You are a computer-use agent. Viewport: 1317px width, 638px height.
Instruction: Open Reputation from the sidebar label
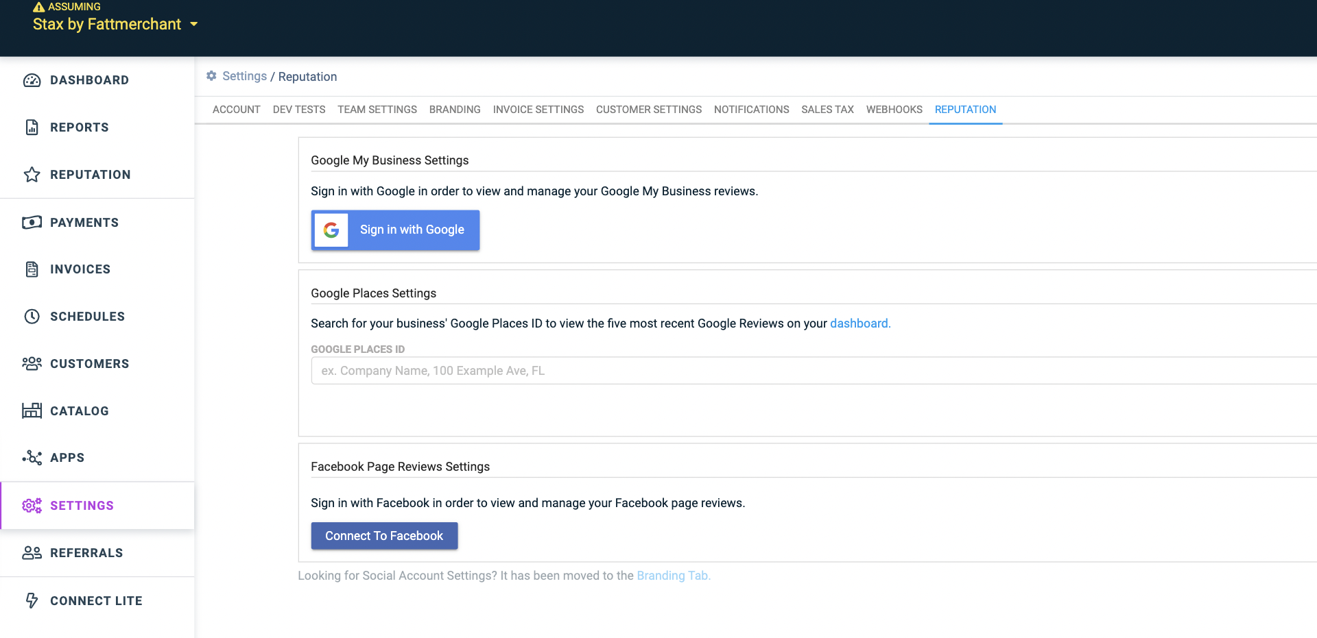(x=91, y=175)
